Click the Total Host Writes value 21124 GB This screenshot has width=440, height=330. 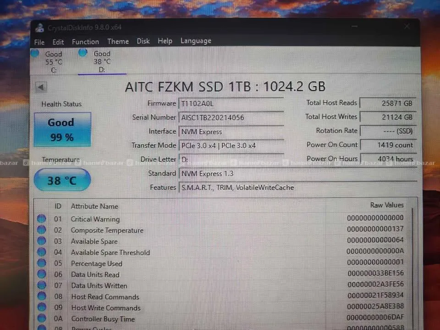tap(388, 117)
